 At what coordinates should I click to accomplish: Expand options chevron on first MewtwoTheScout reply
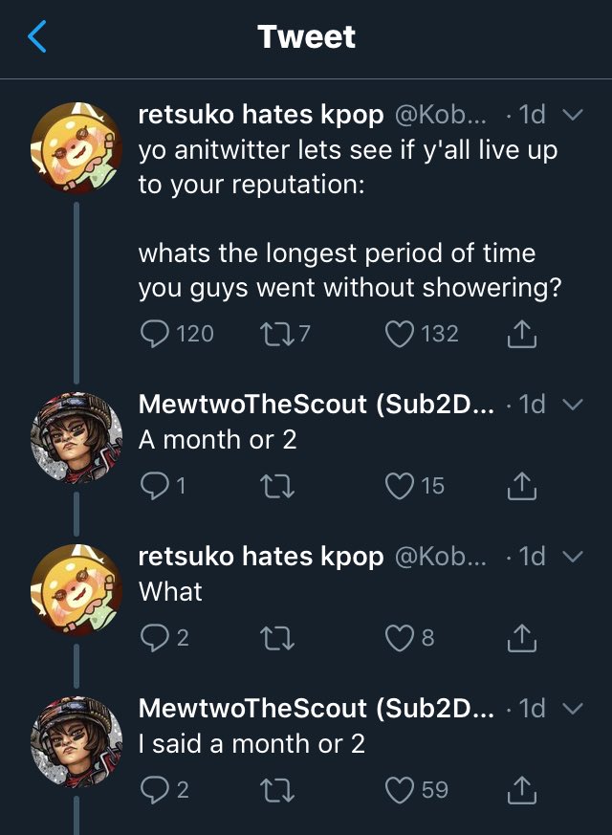coord(573,405)
